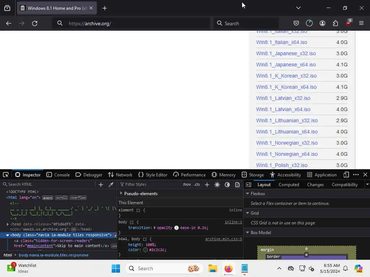
Task: Open the Changes sidebar tab
Action: pyautogui.click(x=315, y=185)
